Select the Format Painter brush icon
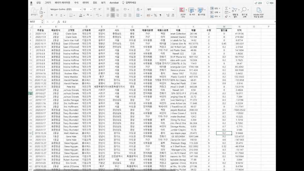Viewport: 304px width, 171px height. tap(41, 16)
